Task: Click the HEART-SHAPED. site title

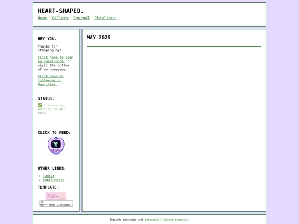Action: point(61,11)
